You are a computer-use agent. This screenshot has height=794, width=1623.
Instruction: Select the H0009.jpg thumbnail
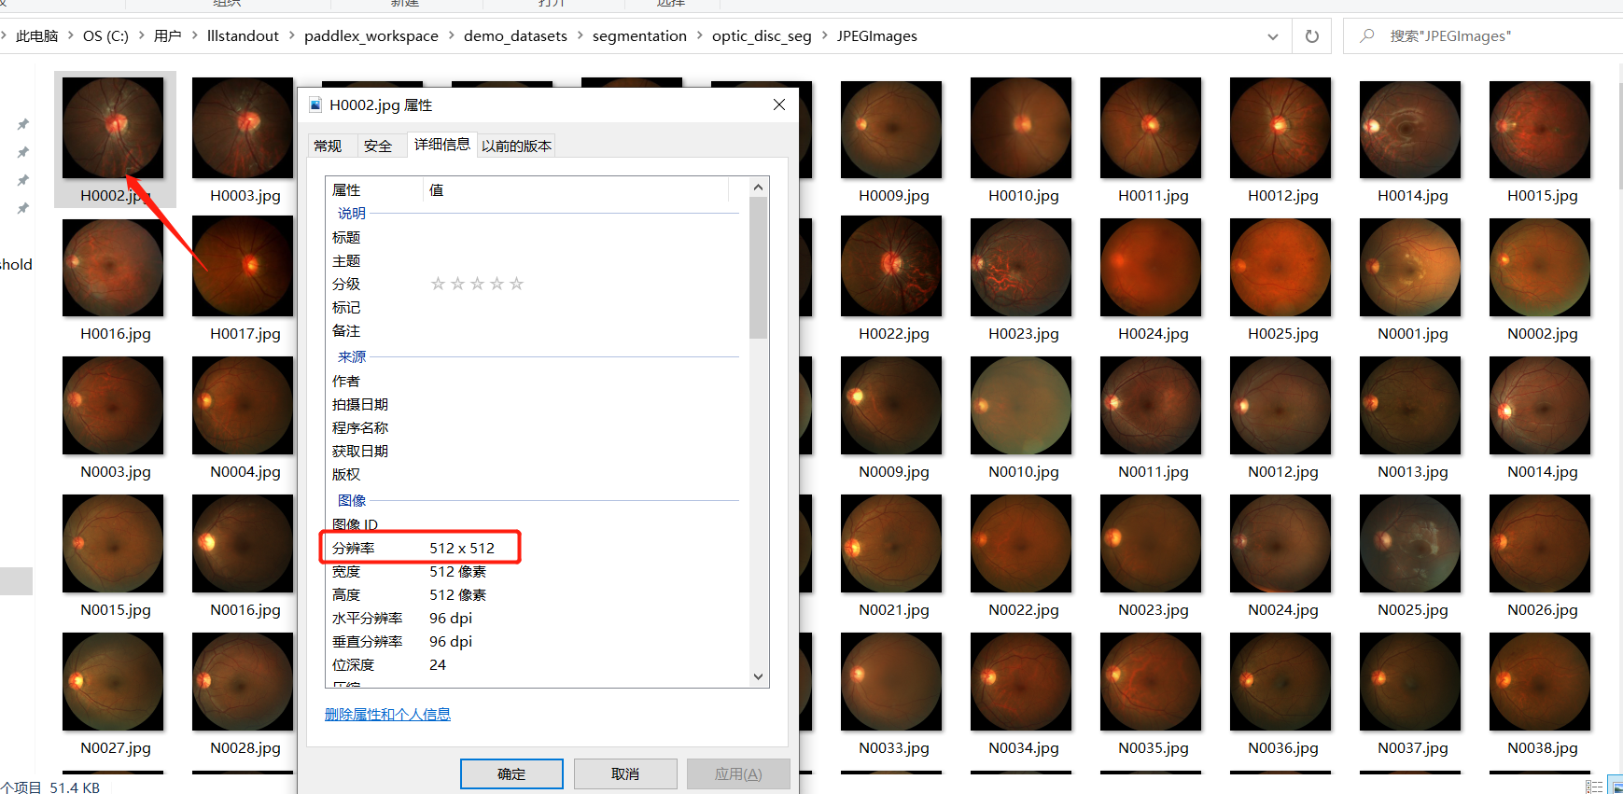(891, 128)
